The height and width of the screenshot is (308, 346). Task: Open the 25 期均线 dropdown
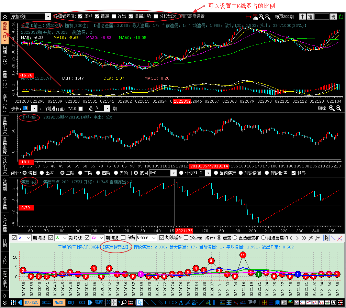point(101,238)
